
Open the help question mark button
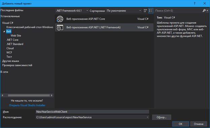tap(195, 3)
